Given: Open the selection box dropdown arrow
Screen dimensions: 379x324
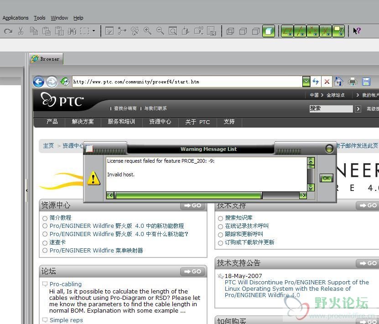Looking at the screenshot, I should point(93,31).
